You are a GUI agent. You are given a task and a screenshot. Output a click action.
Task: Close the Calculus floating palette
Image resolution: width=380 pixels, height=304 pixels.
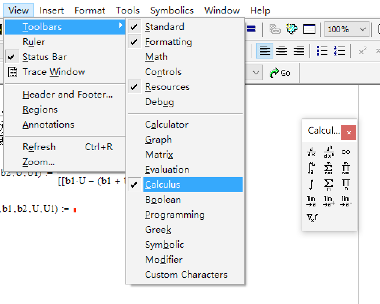click(x=349, y=132)
